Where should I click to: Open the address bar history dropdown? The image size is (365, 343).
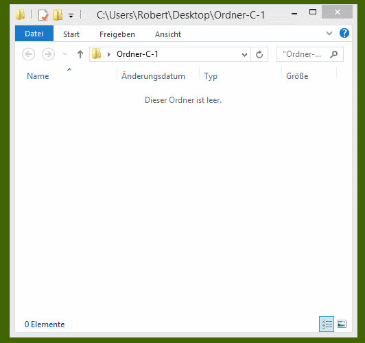244,55
